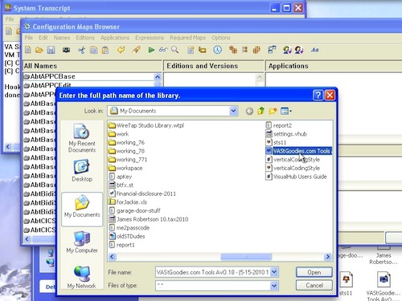Click the file list scroll right arrow
Image resolution: width=402 pixels, height=301 pixels.
point(328,257)
